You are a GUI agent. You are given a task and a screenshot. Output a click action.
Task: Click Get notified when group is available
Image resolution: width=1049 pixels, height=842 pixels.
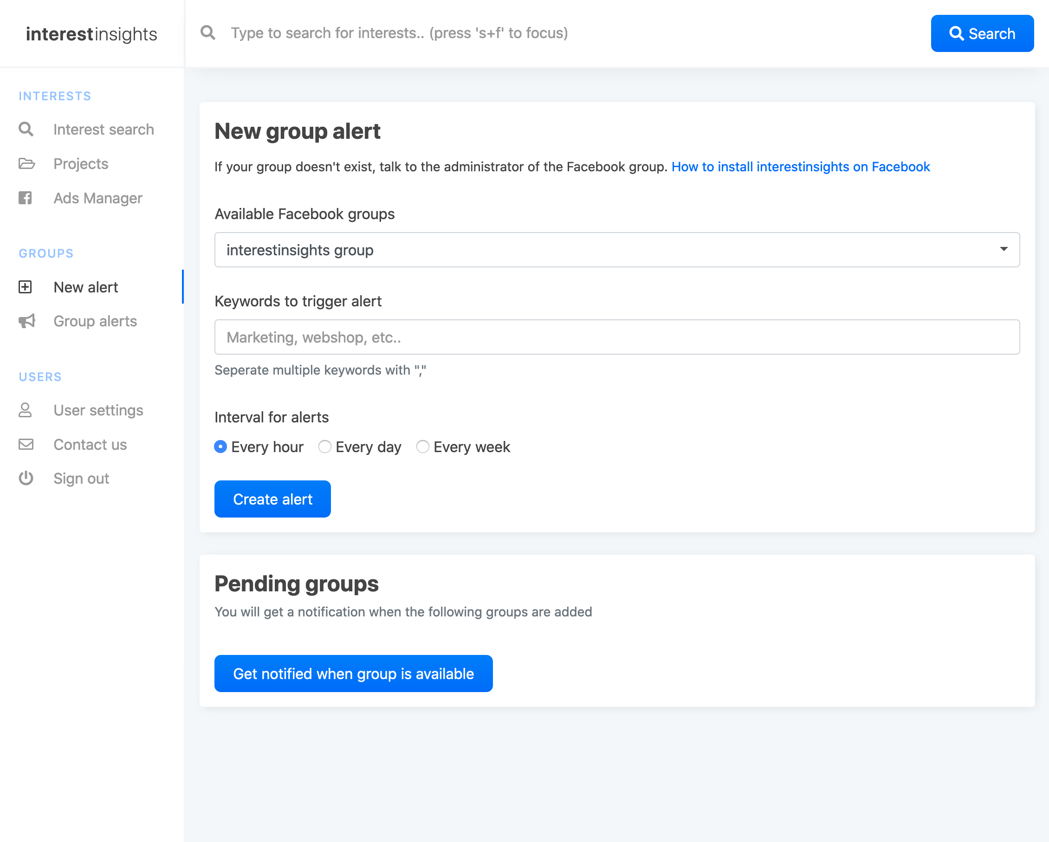tap(353, 674)
